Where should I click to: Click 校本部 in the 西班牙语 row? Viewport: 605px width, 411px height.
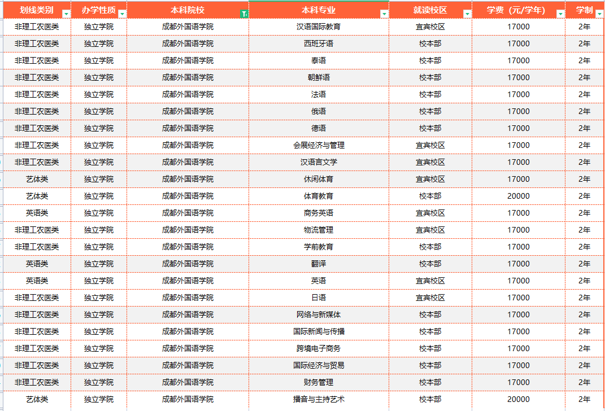[430, 43]
